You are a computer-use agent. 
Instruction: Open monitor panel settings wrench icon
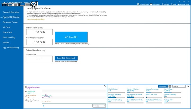pos(188,86)
